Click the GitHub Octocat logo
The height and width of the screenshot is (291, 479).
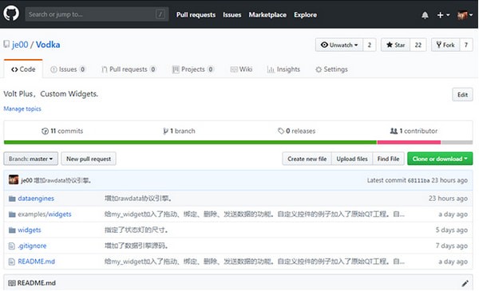tap(11, 14)
